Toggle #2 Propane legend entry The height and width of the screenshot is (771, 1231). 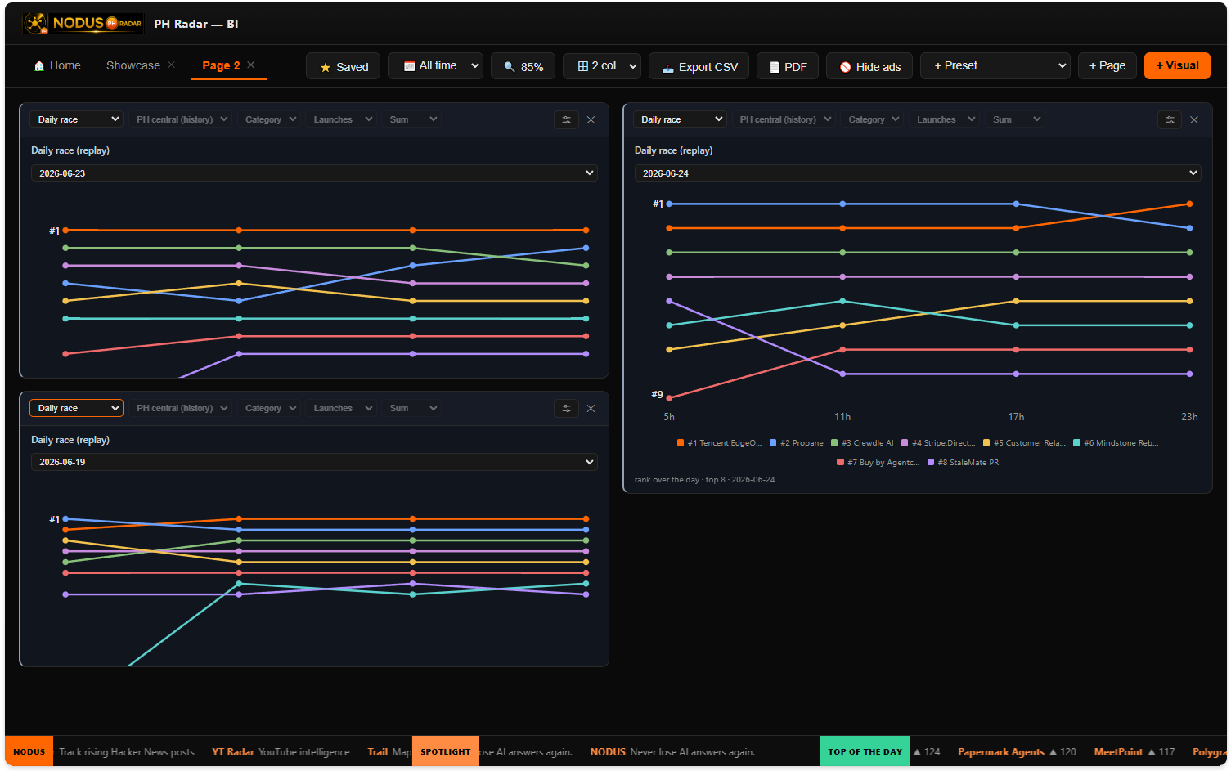click(x=797, y=443)
